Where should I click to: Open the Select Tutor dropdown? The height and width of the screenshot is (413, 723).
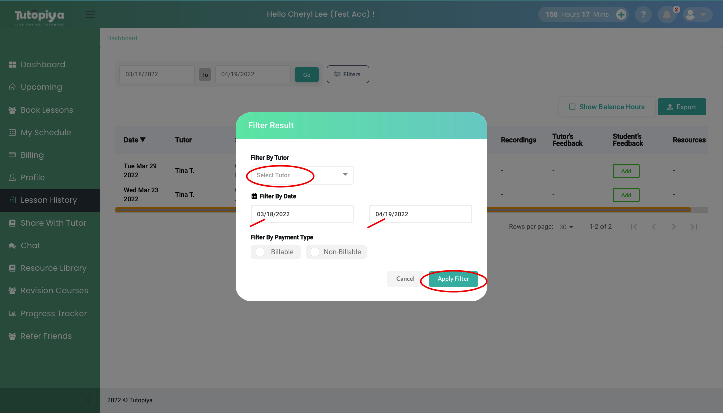click(302, 175)
